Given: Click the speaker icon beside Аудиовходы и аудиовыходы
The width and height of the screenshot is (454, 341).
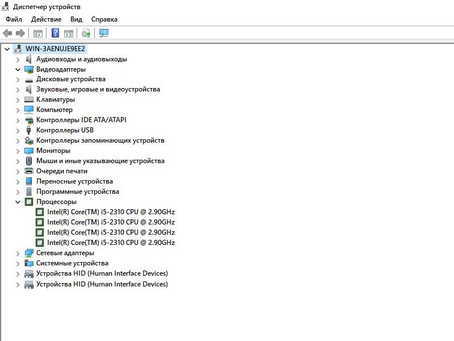Looking at the screenshot, I should pos(29,59).
